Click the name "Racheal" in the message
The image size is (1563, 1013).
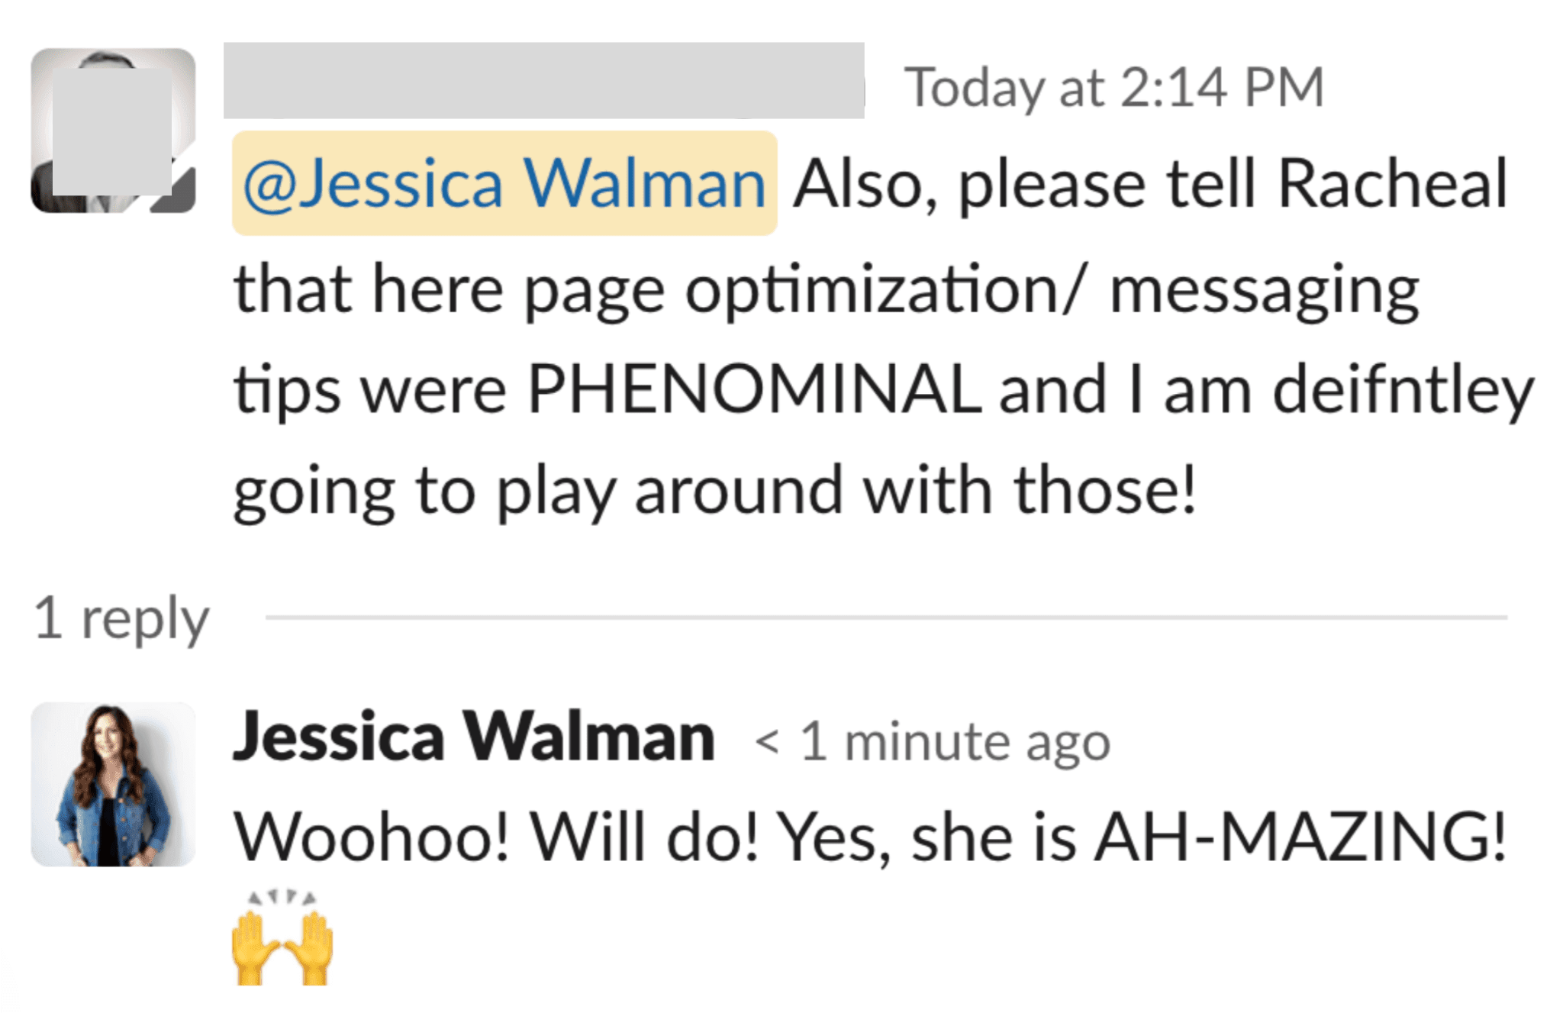tap(1392, 183)
